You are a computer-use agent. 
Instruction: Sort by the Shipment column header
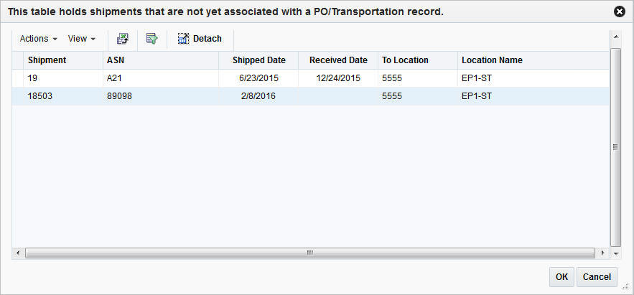tap(47, 60)
